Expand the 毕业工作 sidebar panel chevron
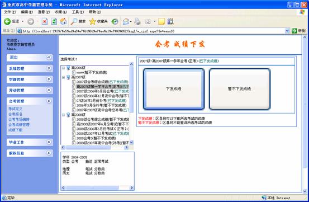The height and width of the screenshot is (202, 309). coord(49,142)
